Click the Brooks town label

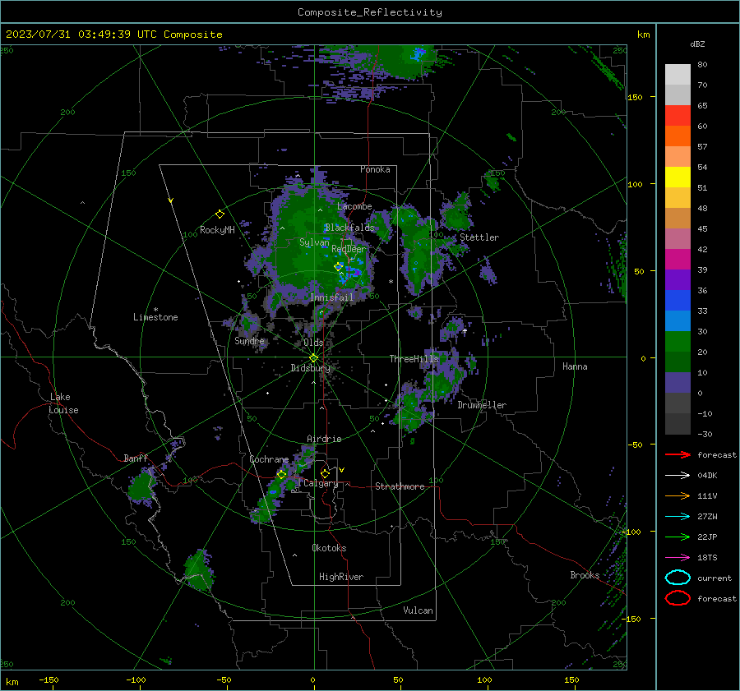pyautogui.click(x=585, y=575)
